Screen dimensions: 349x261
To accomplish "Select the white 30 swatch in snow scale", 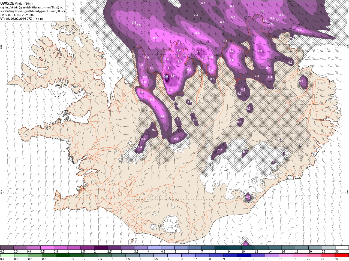I will tap(342, 248).
